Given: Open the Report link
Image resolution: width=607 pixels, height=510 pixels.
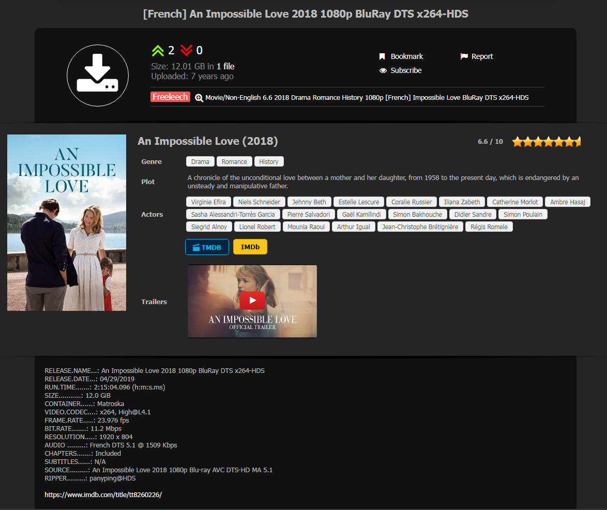Looking at the screenshot, I should click(482, 56).
